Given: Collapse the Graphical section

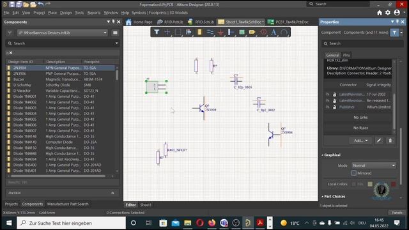Looking at the screenshot, I should coord(322,155).
